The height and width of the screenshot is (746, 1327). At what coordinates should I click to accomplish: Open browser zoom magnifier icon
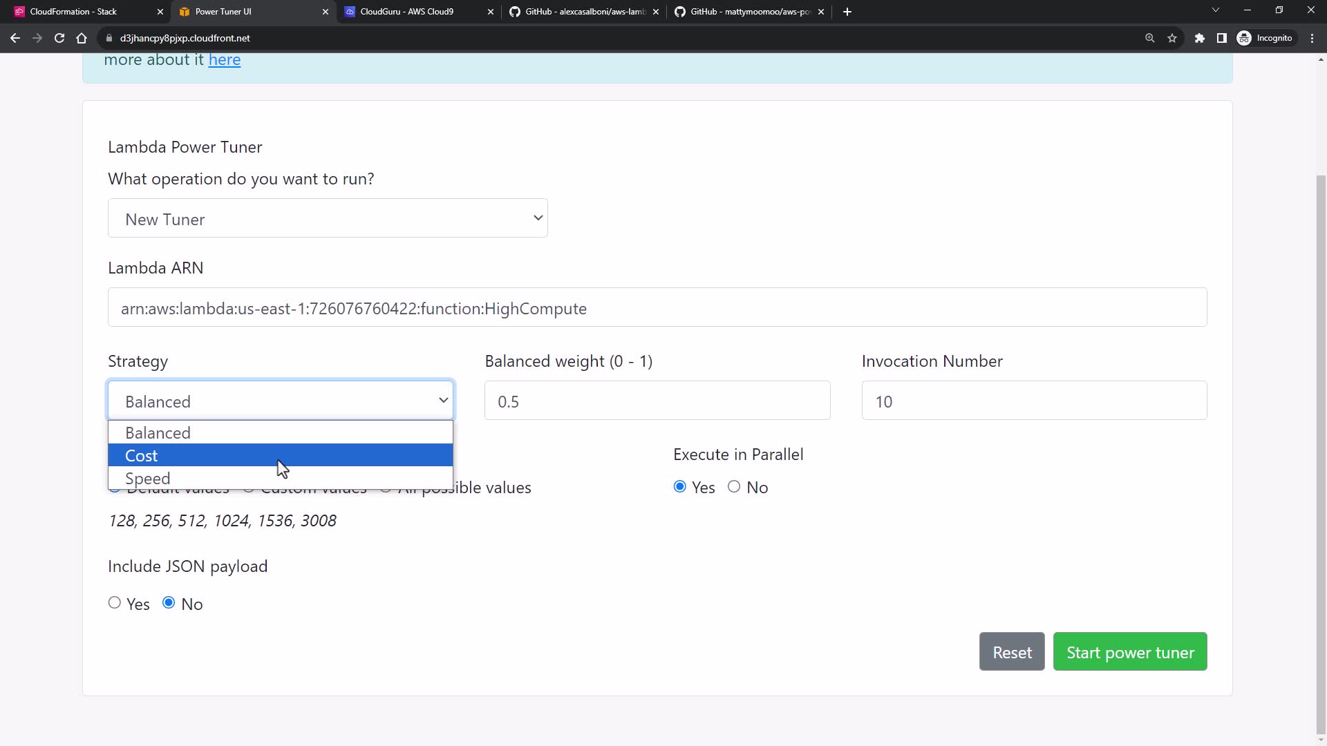coord(1150,38)
